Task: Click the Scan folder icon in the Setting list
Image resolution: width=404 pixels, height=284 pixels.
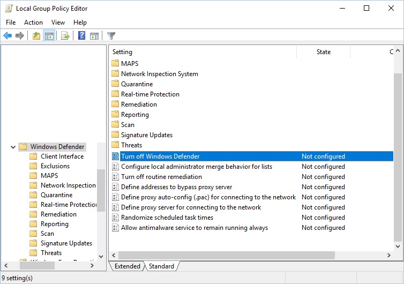Action: pos(115,124)
